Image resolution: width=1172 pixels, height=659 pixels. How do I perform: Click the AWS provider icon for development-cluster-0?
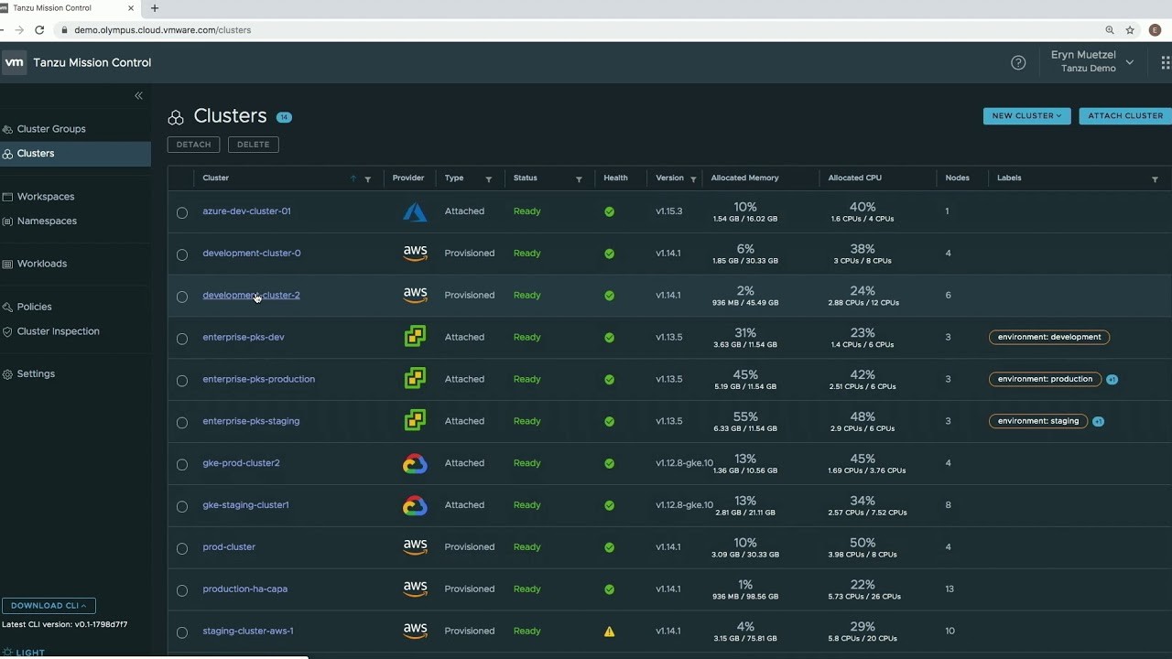point(415,254)
